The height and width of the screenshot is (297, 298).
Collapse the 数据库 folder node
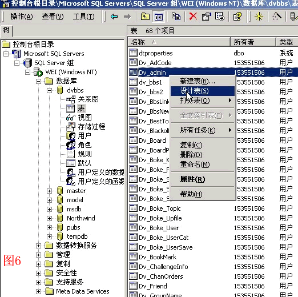(38, 81)
